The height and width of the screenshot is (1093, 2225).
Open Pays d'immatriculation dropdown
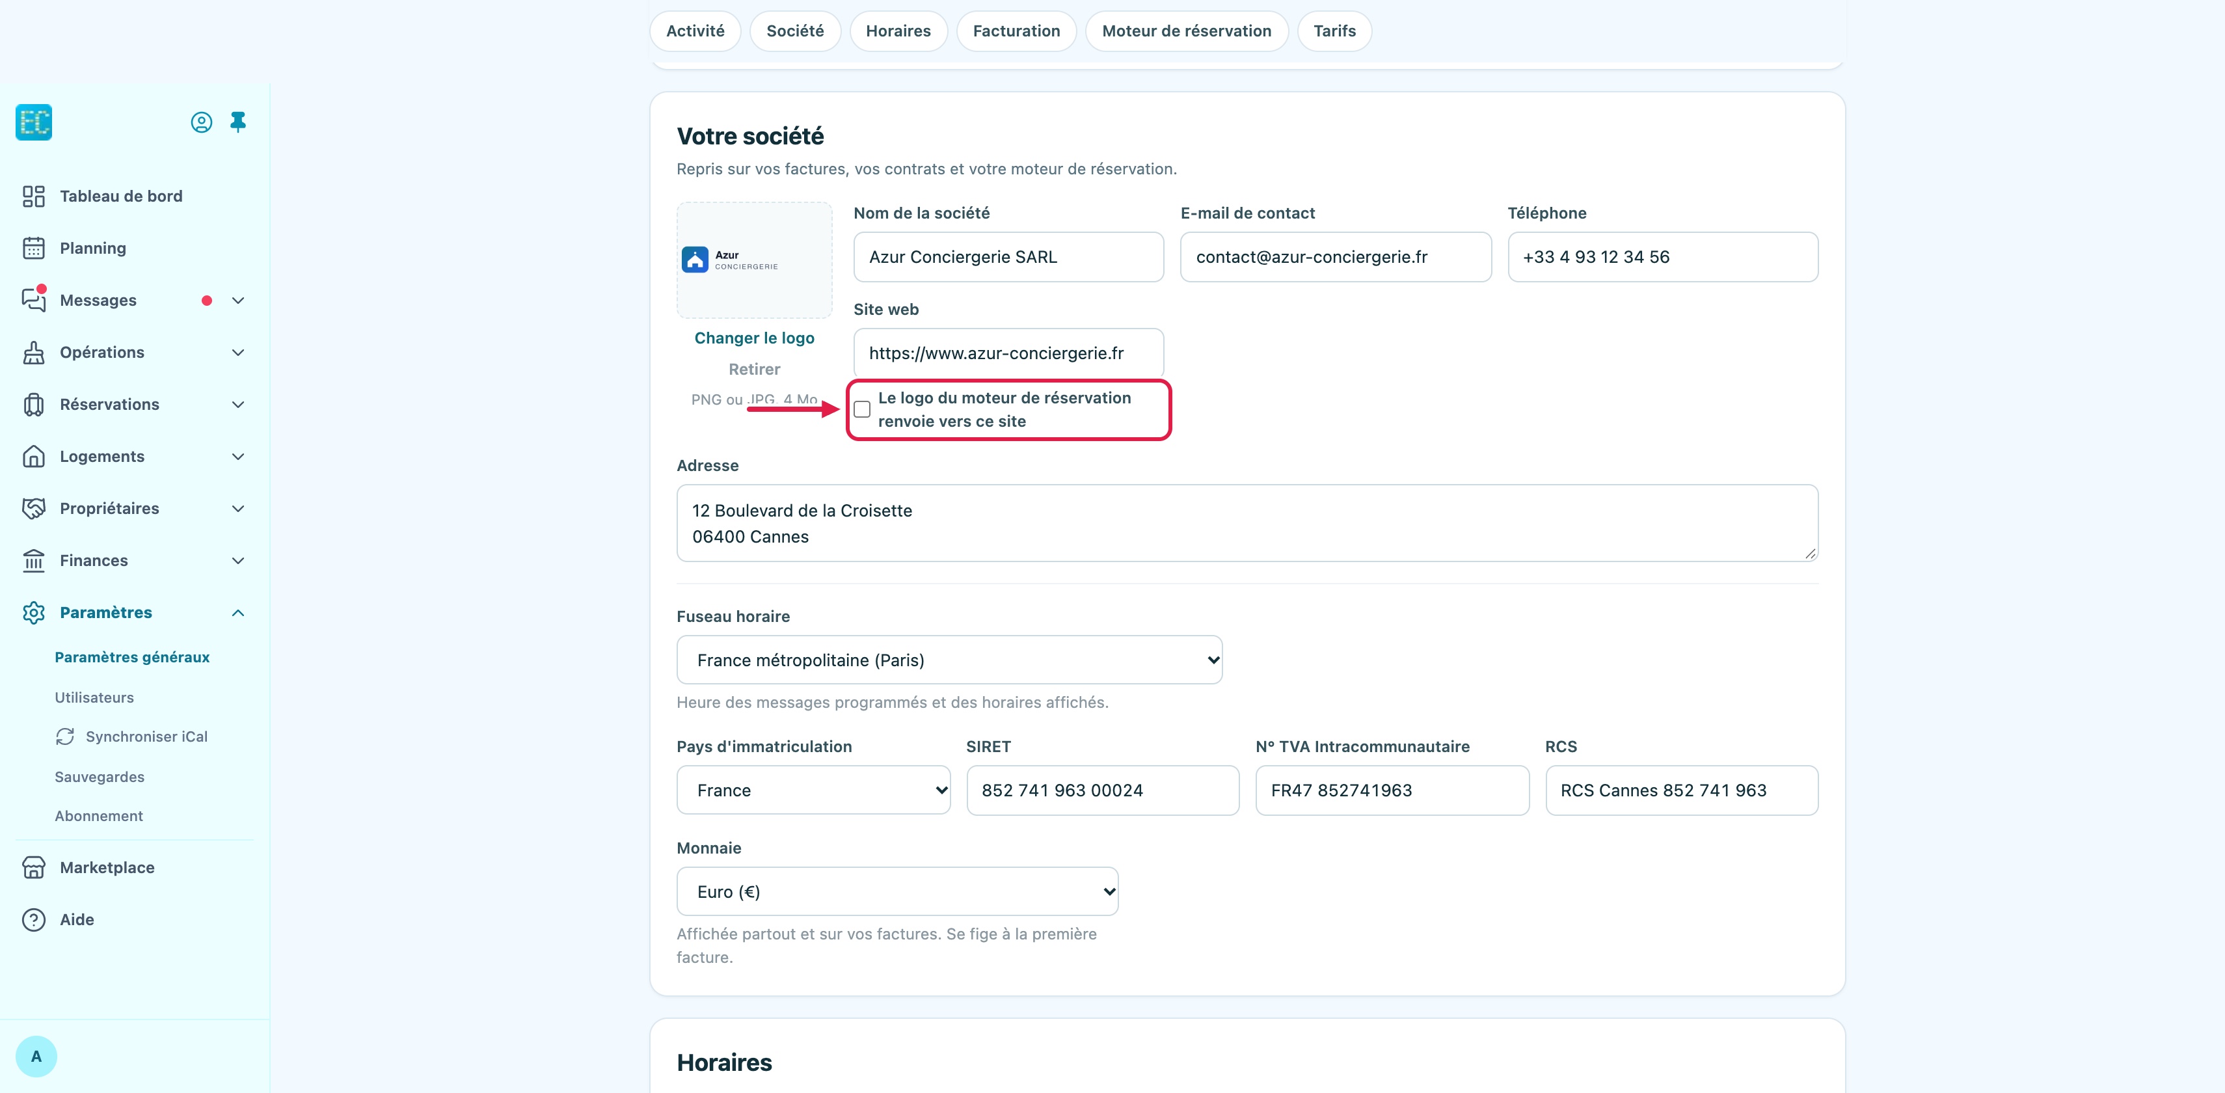coord(814,790)
